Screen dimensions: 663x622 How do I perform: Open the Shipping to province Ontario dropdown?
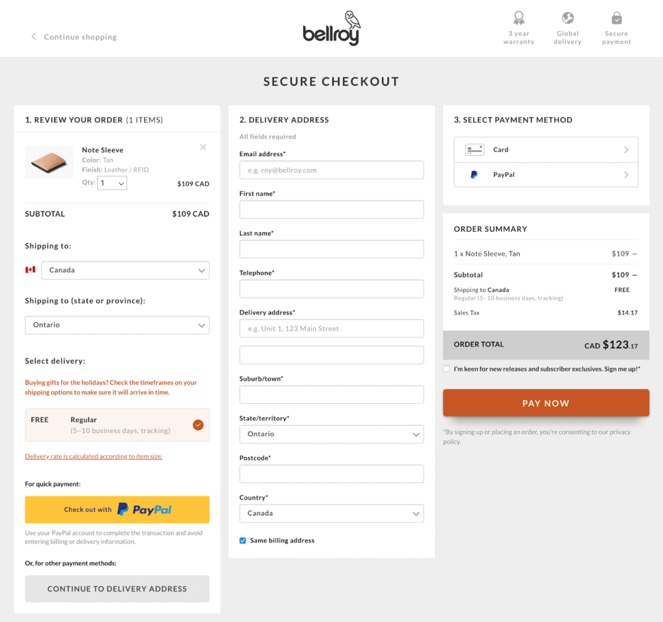click(117, 325)
